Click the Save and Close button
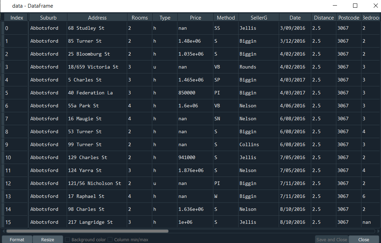The image size is (381, 243). point(332,240)
